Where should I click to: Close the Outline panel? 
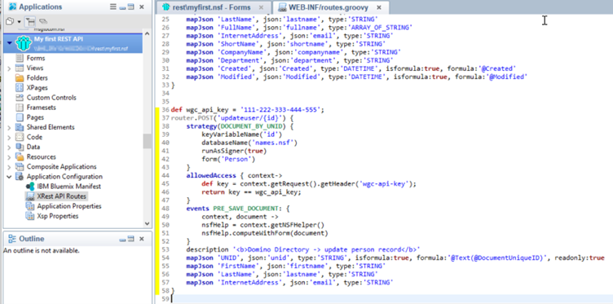point(142,239)
